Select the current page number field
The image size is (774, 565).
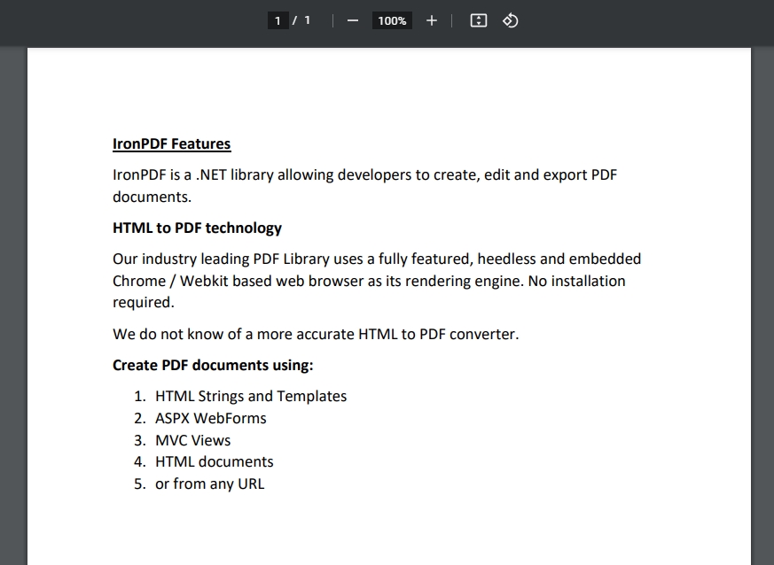(x=278, y=20)
